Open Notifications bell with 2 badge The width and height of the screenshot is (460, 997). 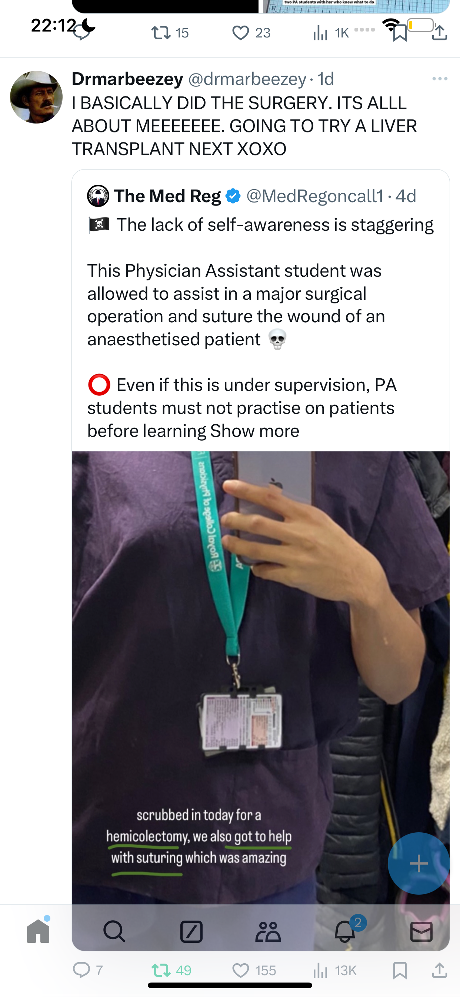[x=345, y=930]
